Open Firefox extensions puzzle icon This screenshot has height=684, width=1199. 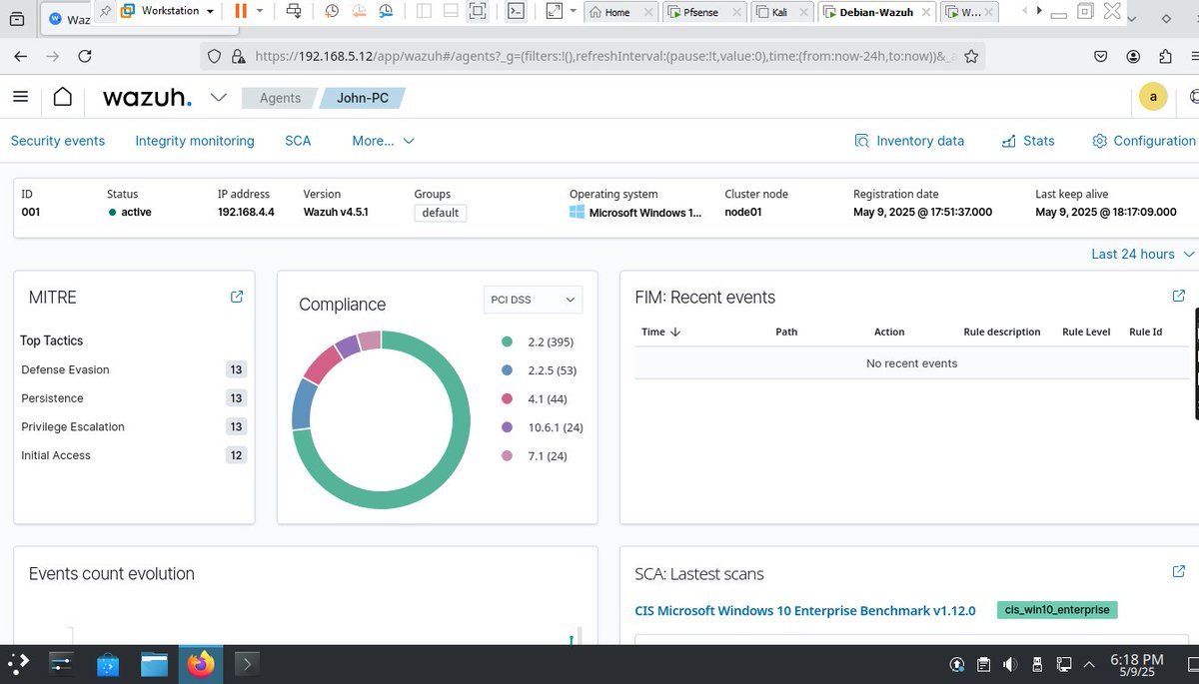tap(1165, 57)
